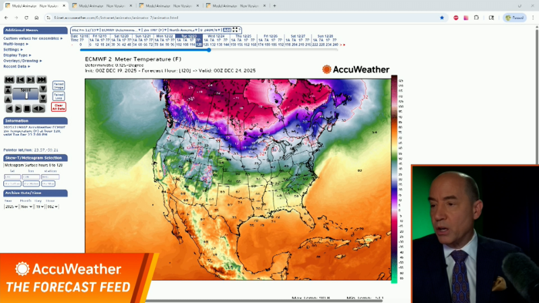The image size is (539, 303).
Task: Step back one frame in animator
Action: [x=20, y=79]
